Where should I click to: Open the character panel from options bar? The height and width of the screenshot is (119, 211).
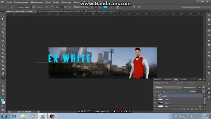118,7
